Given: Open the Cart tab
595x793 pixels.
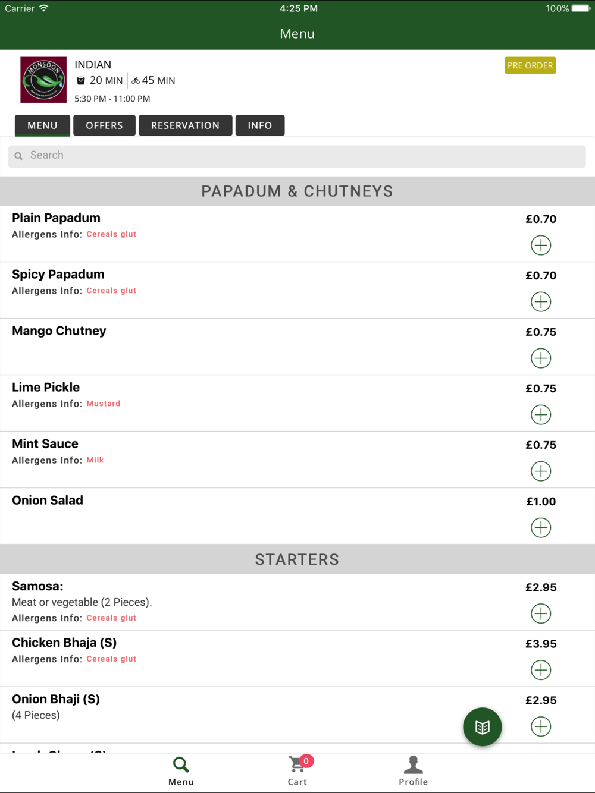Looking at the screenshot, I should (x=297, y=770).
